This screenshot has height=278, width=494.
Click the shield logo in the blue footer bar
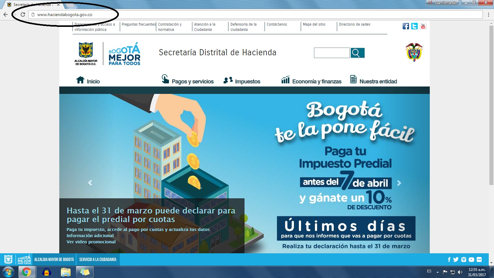8,259
